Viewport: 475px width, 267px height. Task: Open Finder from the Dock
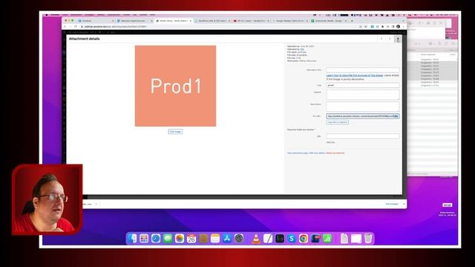(x=132, y=239)
